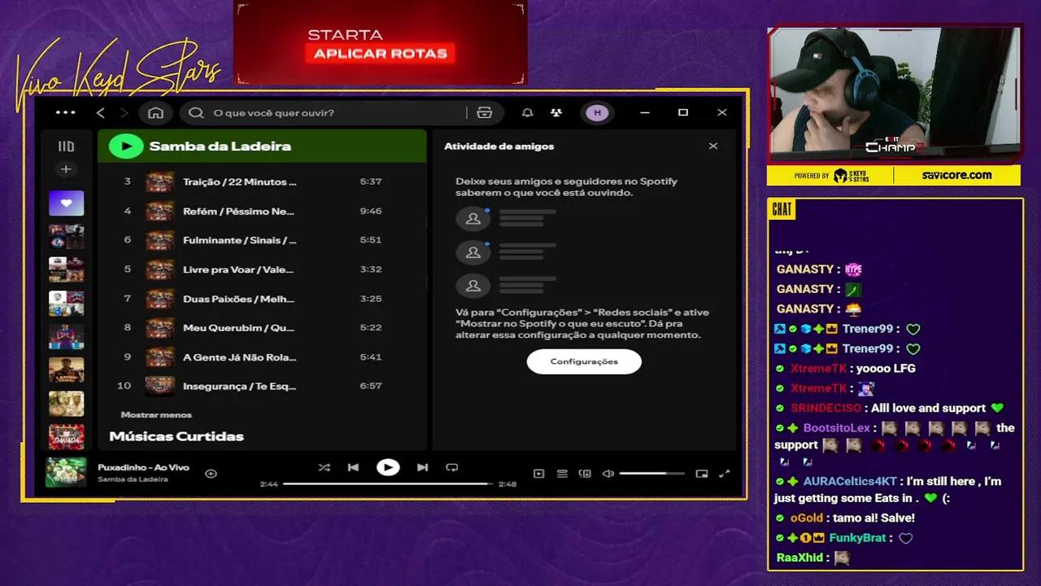Open connect to a device icon
This screenshot has height=586, width=1041.
585,474
